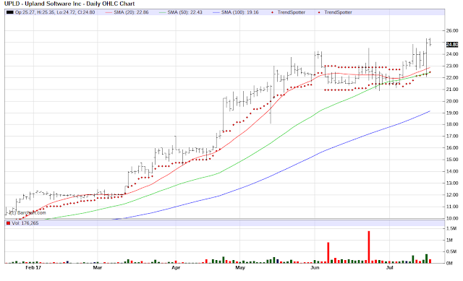
Task: Click the 17.00 price axis label
Action: 452,137
